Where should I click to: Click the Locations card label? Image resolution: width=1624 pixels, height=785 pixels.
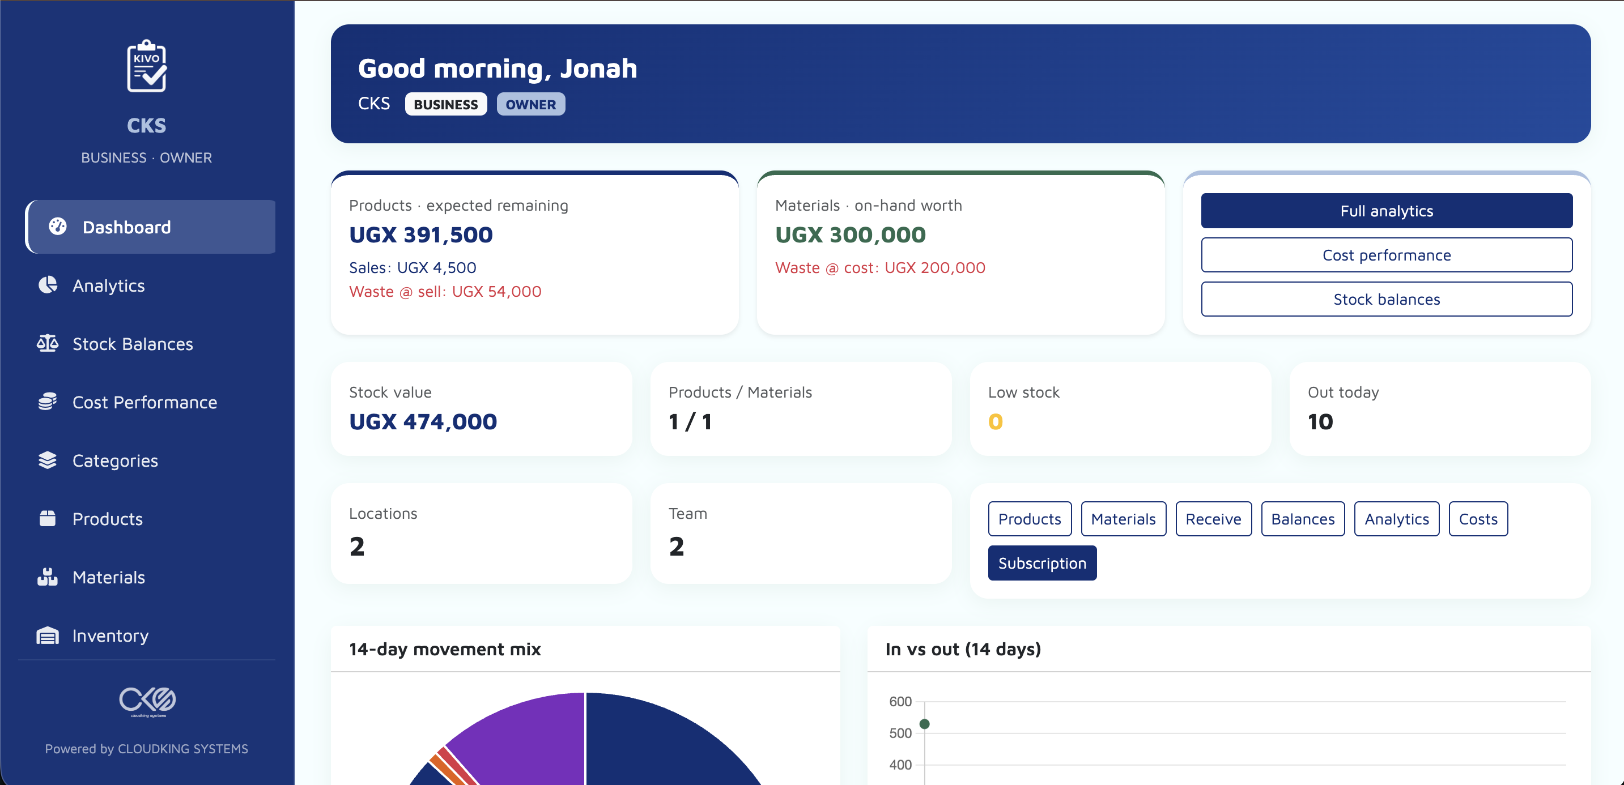[x=383, y=513]
